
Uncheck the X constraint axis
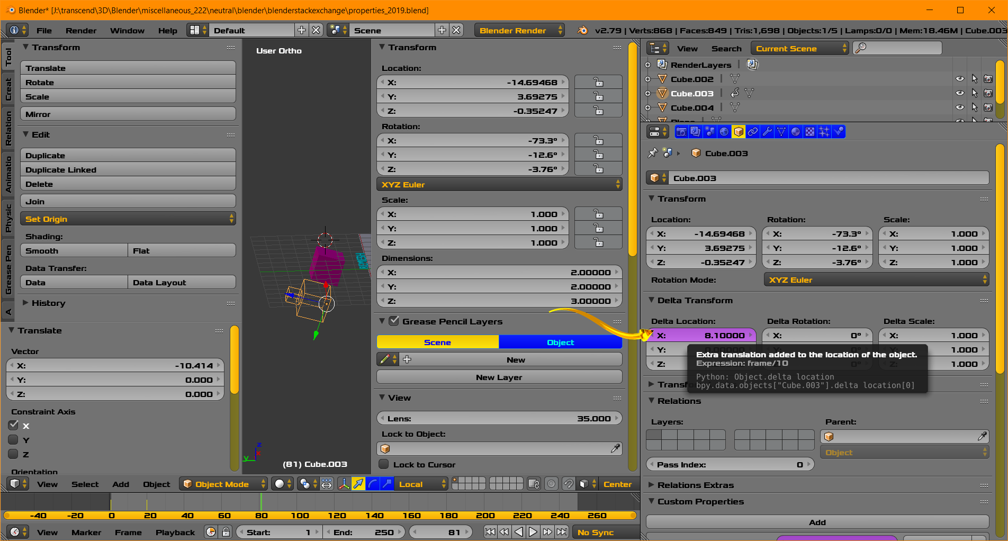click(x=14, y=425)
